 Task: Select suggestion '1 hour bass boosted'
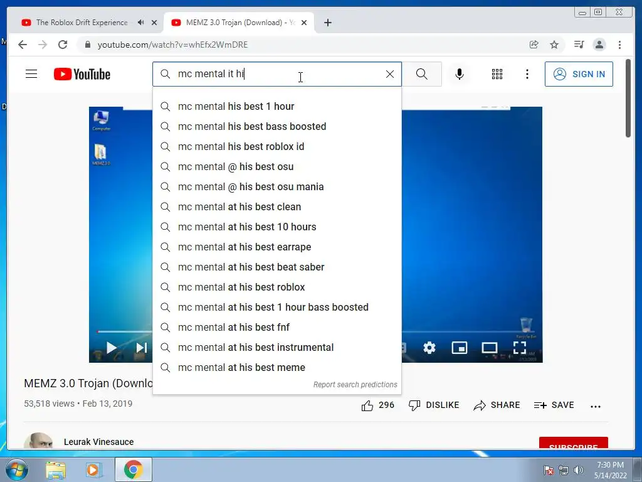pos(276,308)
